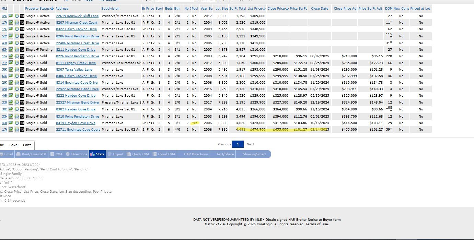Go to Next results page
Screen dimensions: 474x240
(250, 144)
